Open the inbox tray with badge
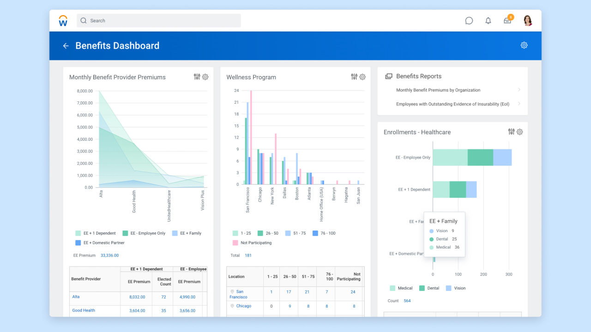The width and height of the screenshot is (591, 332). click(x=507, y=20)
